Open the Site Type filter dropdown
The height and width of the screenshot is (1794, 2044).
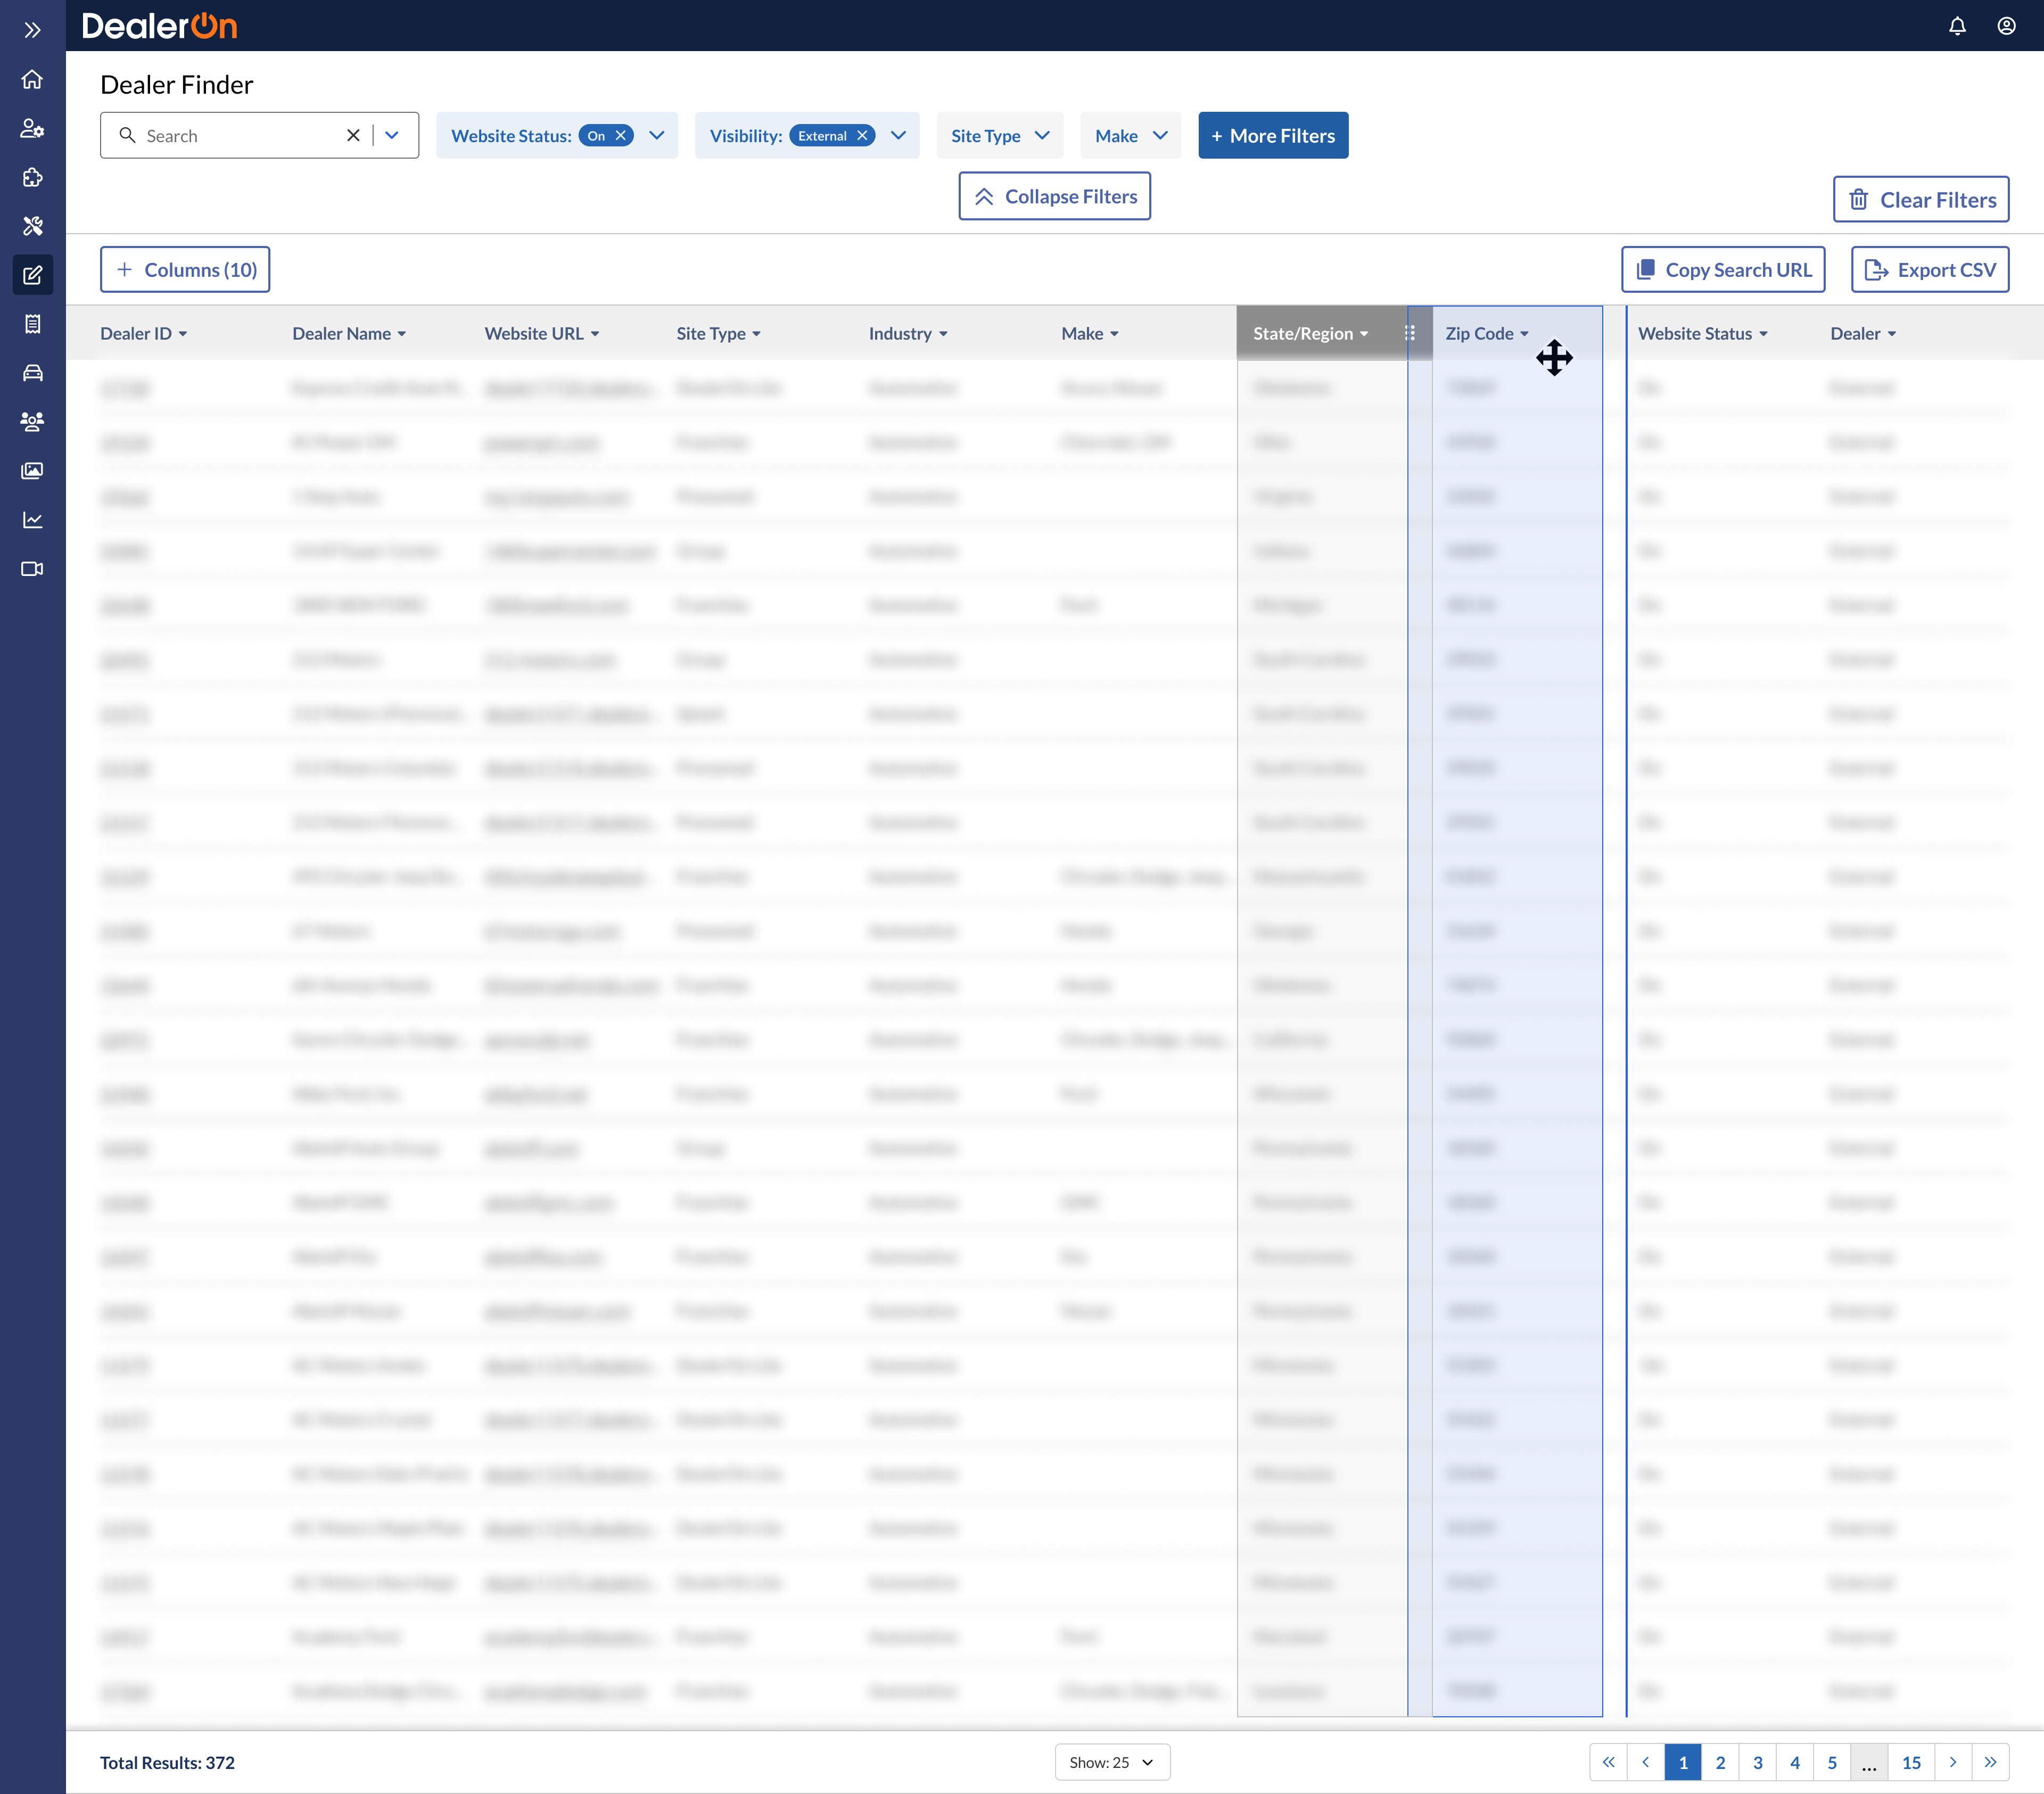999,136
